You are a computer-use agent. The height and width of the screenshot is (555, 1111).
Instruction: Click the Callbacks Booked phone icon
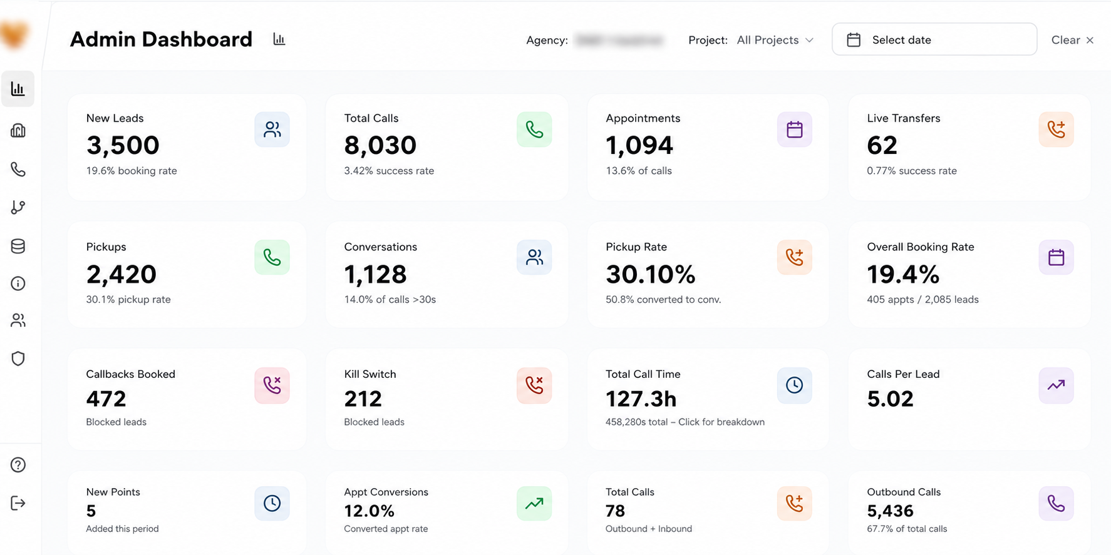pos(272,385)
